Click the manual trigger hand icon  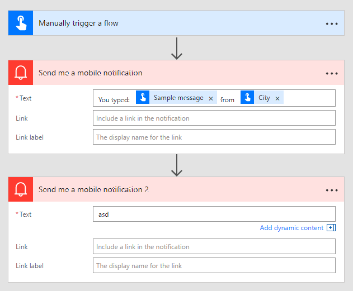click(21, 23)
